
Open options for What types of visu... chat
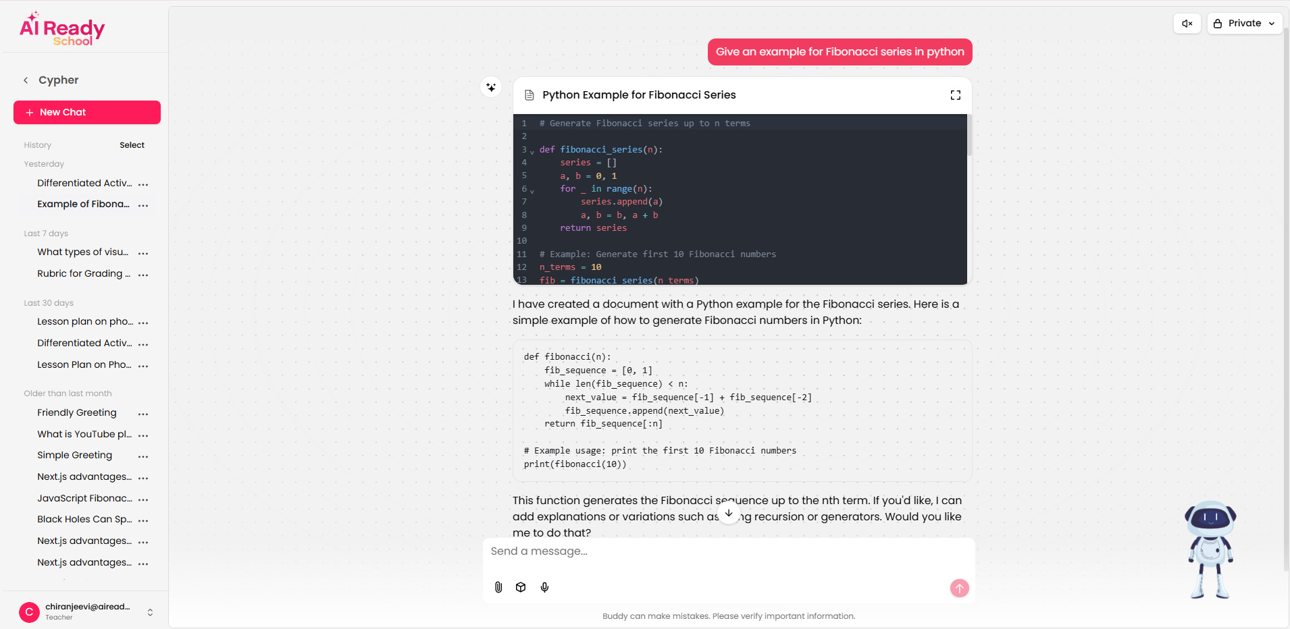pyautogui.click(x=143, y=253)
